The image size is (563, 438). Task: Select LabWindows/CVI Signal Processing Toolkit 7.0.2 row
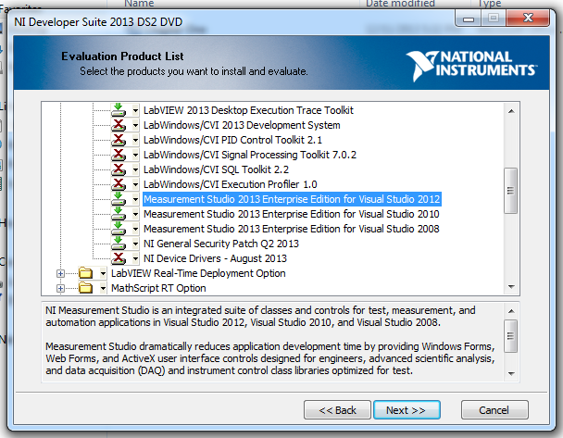point(250,155)
